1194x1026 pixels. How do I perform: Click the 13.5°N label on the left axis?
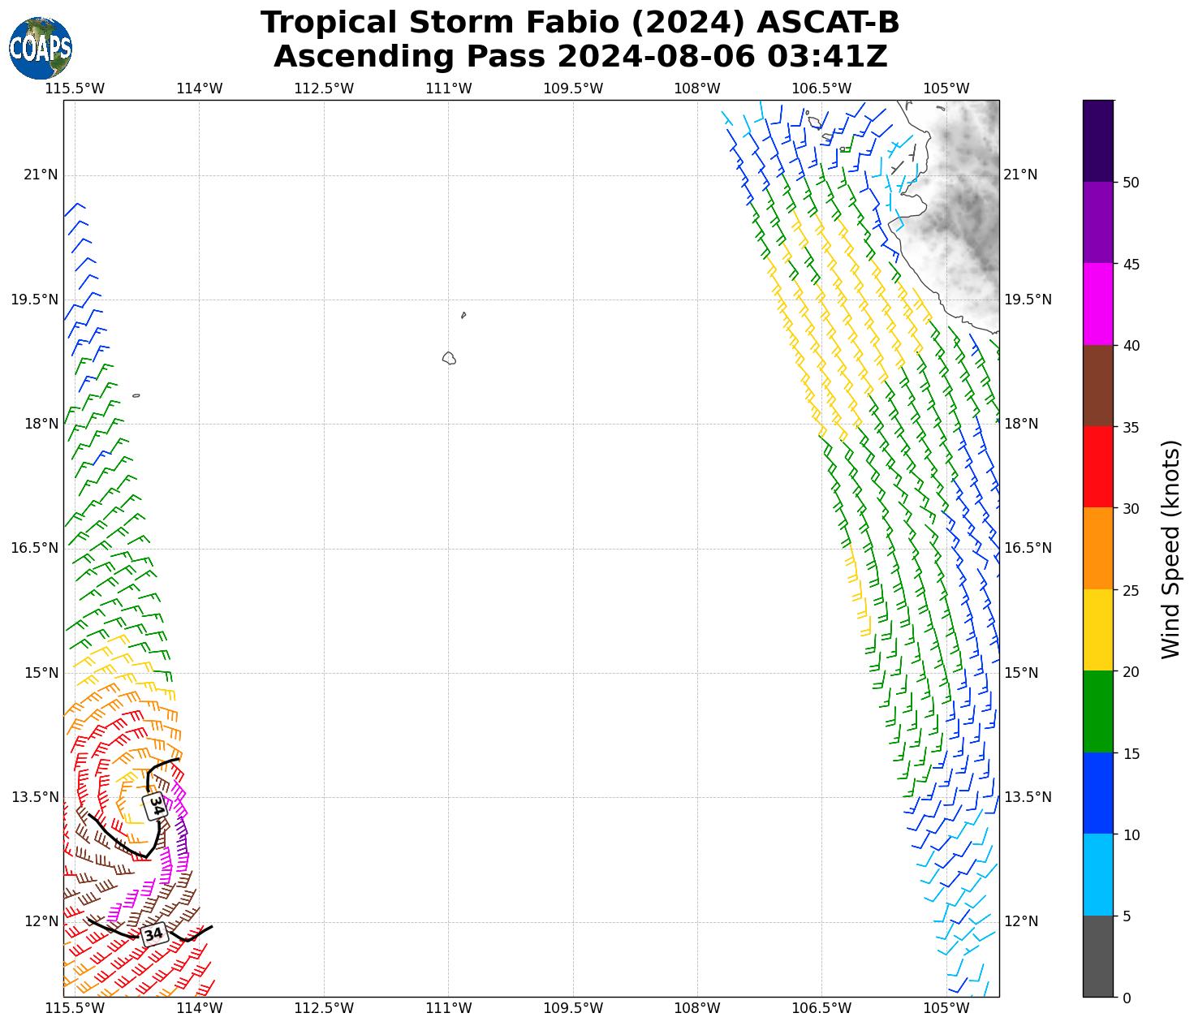click(x=34, y=797)
